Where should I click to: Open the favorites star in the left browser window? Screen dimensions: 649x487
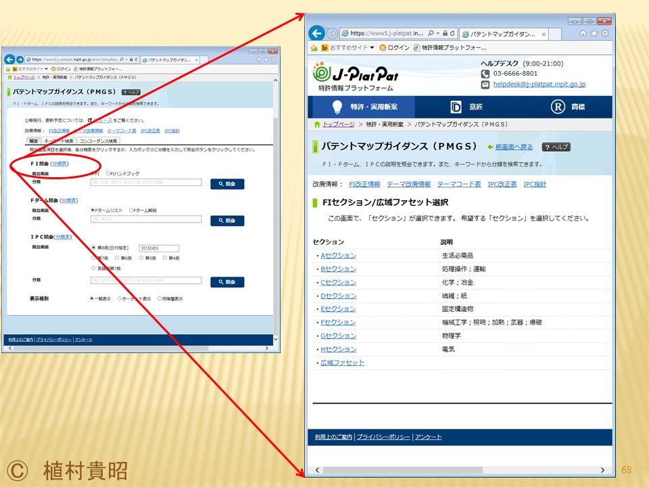pyautogui.click(x=266, y=60)
